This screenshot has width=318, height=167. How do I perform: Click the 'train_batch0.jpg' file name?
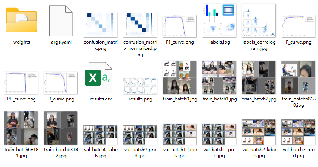180,99
